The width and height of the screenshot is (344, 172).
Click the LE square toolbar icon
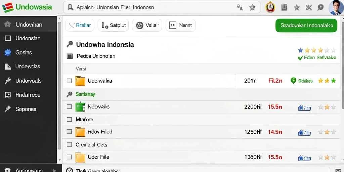(x=284, y=7)
